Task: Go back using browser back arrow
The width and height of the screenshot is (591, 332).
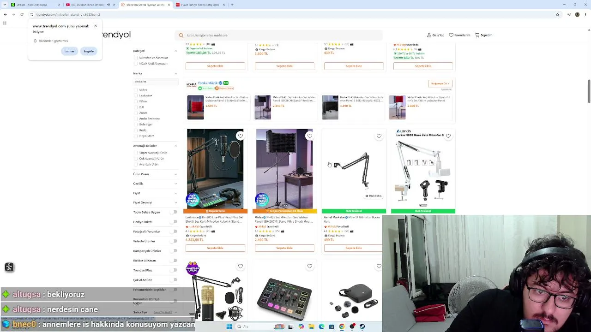Action: [5, 14]
